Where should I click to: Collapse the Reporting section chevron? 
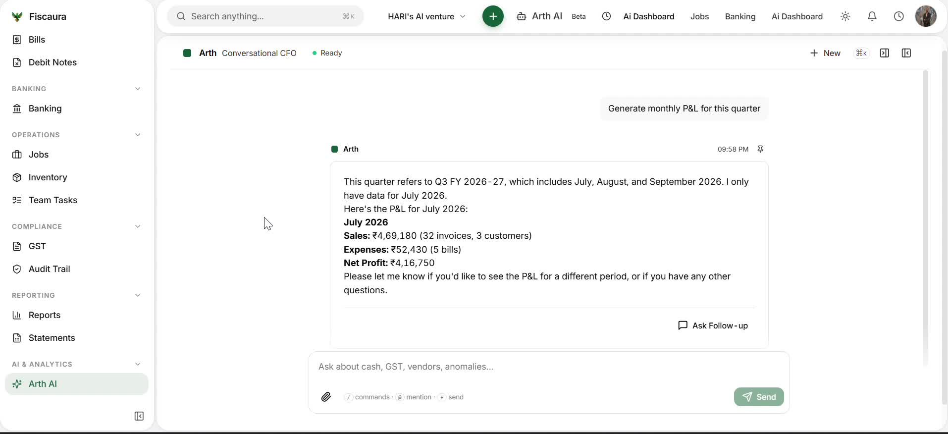[138, 295]
